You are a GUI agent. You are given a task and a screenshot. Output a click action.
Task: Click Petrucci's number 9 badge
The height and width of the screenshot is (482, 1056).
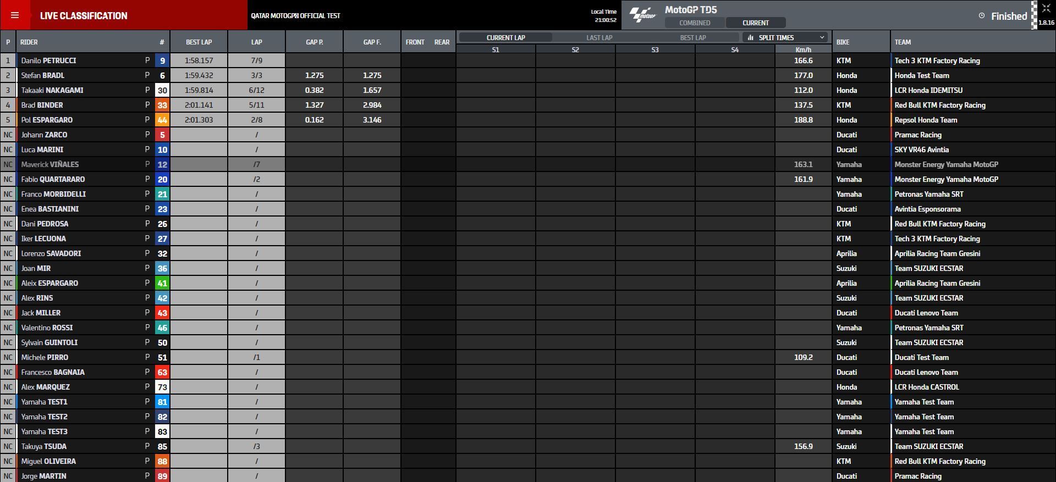coord(162,61)
